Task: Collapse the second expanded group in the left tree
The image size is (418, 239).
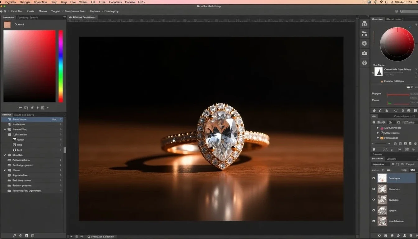Action: (5, 155)
